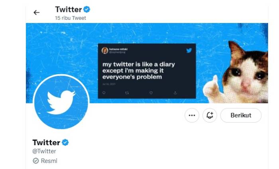
Task: Click the retweet icon in the banner tweet
Action: click(x=127, y=92)
